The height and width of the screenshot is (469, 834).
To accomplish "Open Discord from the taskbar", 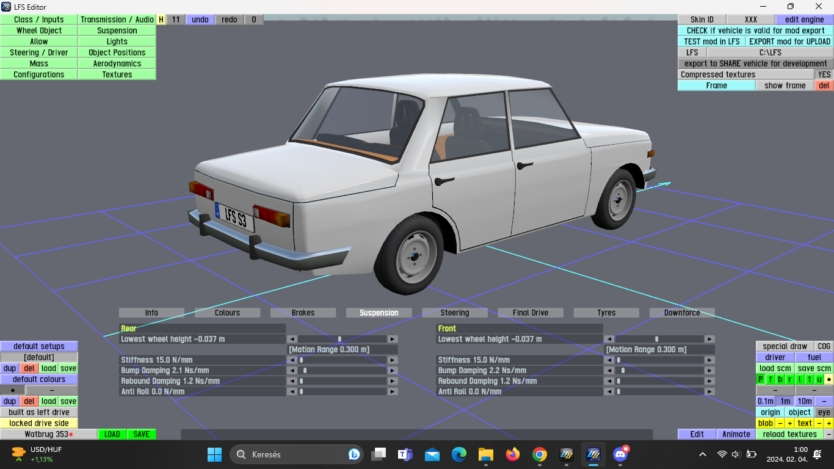I will coord(621,454).
